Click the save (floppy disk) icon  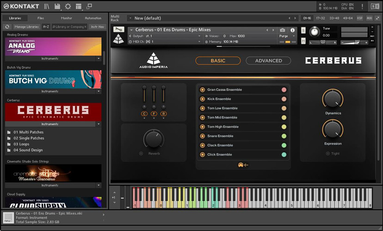57,6
